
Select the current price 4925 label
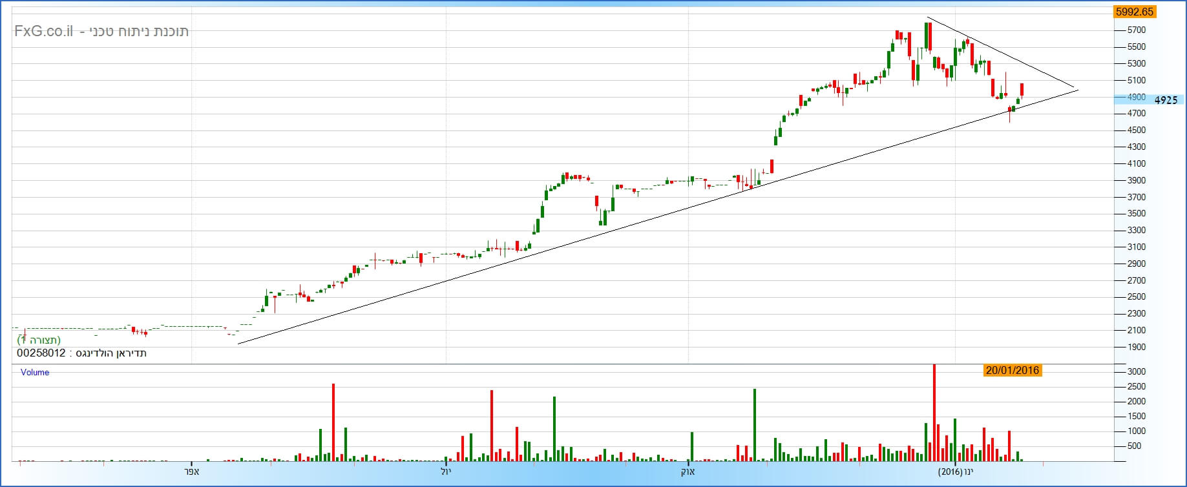pos(1166,100)
